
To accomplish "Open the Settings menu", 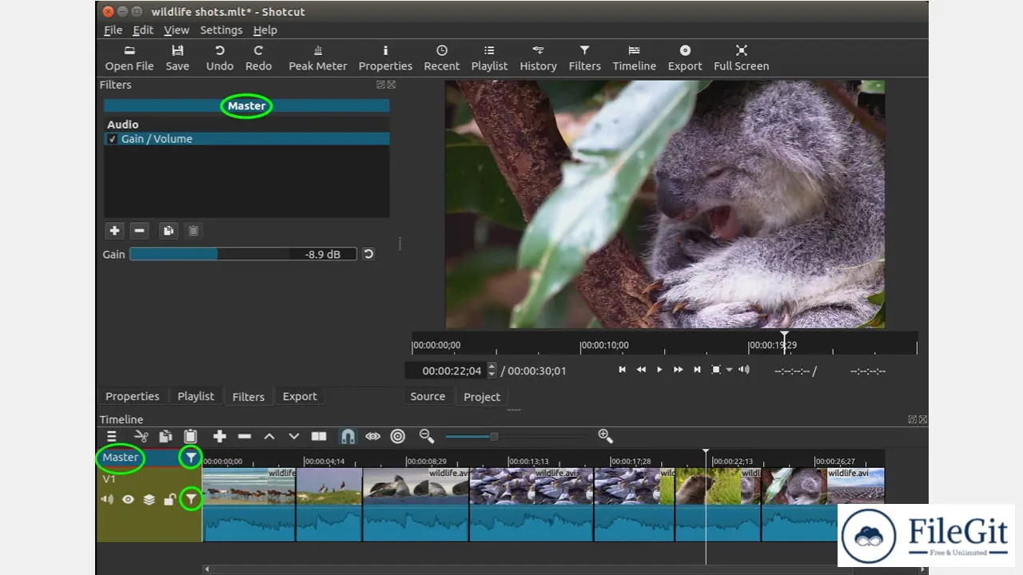I will tap(221, 30).
